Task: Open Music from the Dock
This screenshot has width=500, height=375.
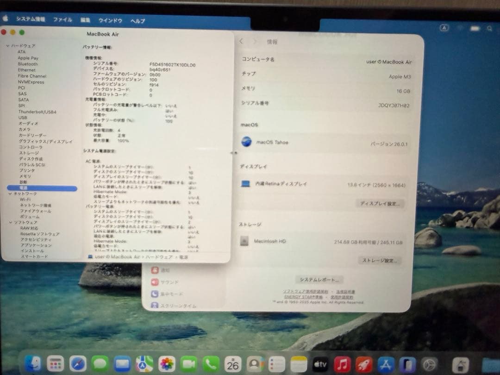Action: pos(343,364)
